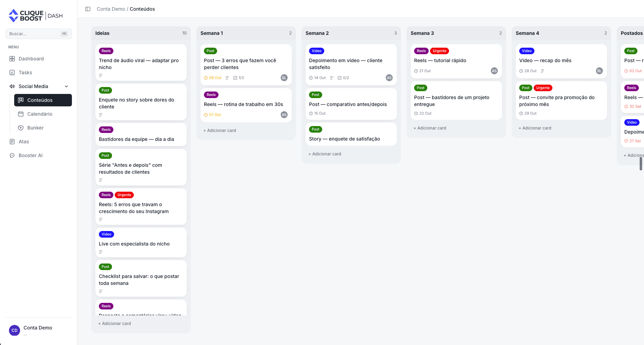Click the Dashboard grid icon
Screen dimensions: 644x345
click(x=12, y=59)
